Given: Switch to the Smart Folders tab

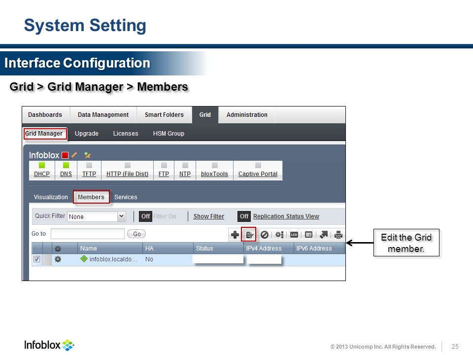Looking at the screenshot, I should [164, 115].
